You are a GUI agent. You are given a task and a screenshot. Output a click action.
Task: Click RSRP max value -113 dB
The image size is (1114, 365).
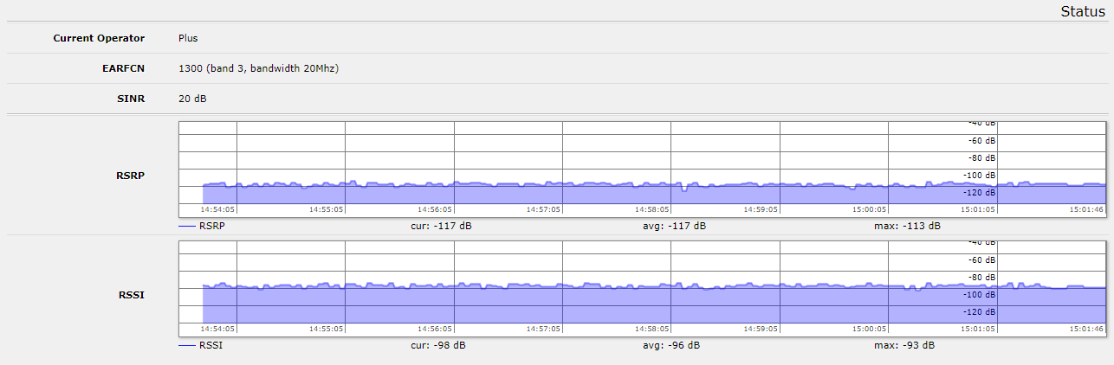coord(907,226)
